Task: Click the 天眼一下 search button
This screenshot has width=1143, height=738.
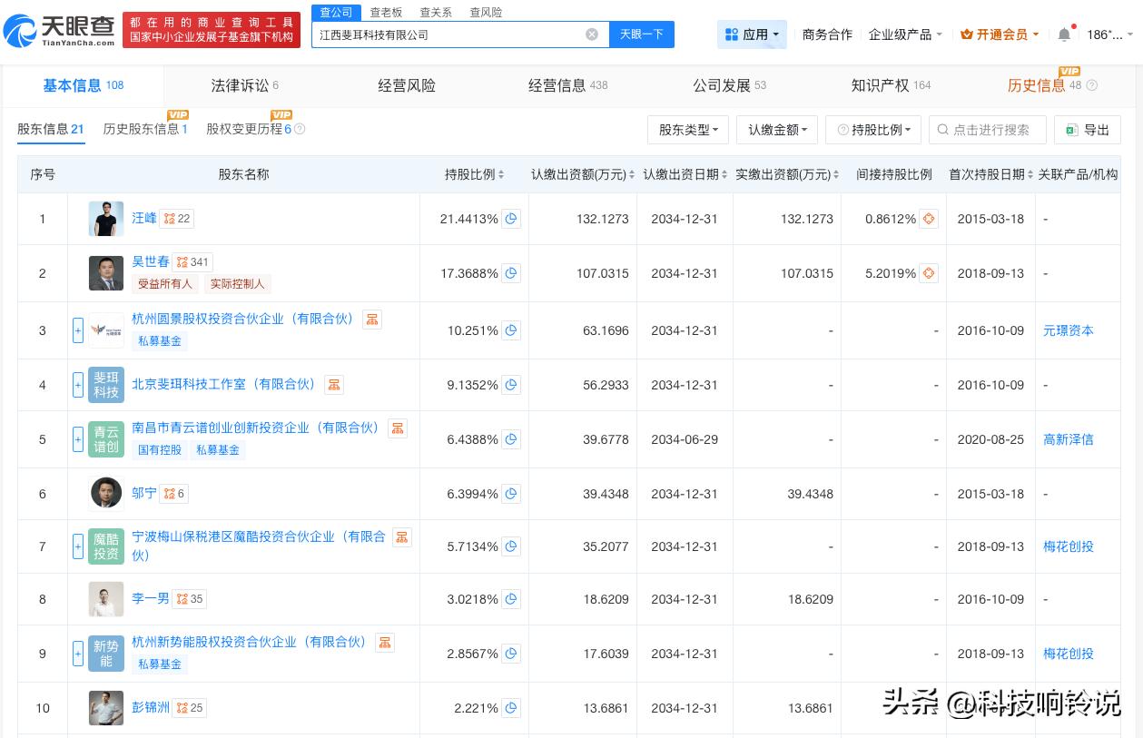Action: 642,34
